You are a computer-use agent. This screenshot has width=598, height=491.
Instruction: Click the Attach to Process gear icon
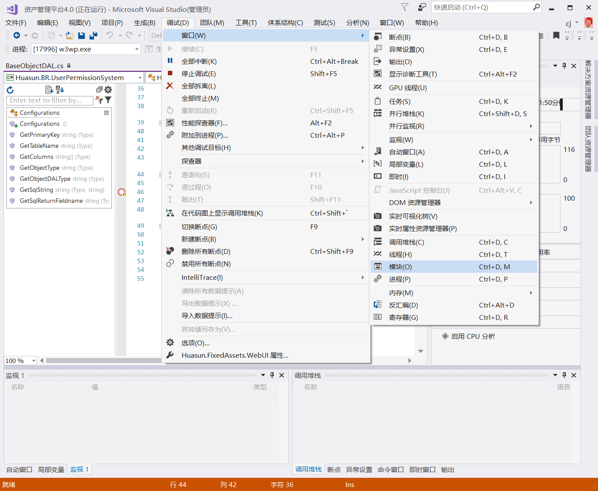170,135
